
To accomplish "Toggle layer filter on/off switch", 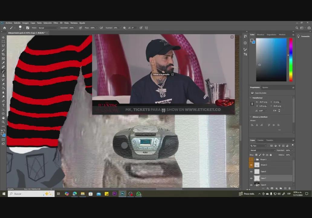I will pos(293,145).
